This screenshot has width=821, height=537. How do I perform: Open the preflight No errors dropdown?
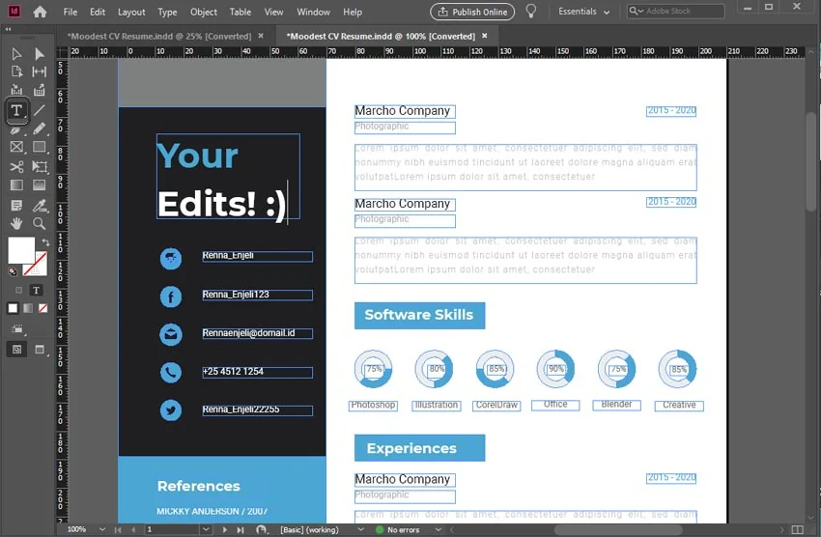point(438,529)
